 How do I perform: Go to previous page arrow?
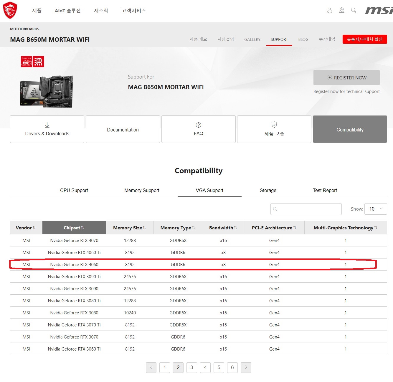(151, 367)
